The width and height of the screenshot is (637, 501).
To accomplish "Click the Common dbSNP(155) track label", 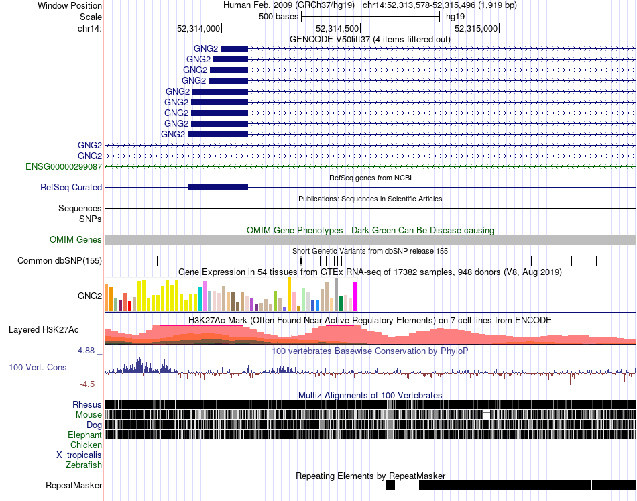I will [60, 260].
